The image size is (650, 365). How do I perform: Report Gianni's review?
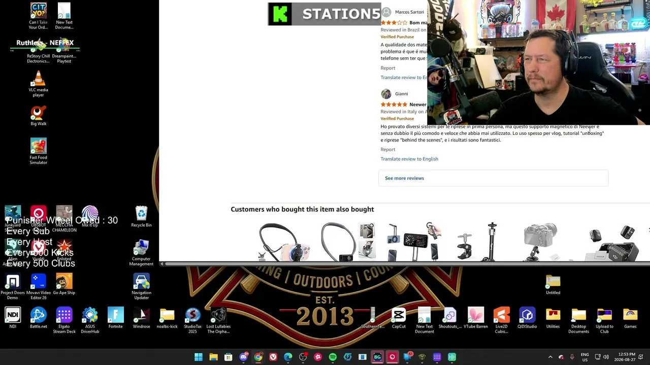(x=388, y=150)
